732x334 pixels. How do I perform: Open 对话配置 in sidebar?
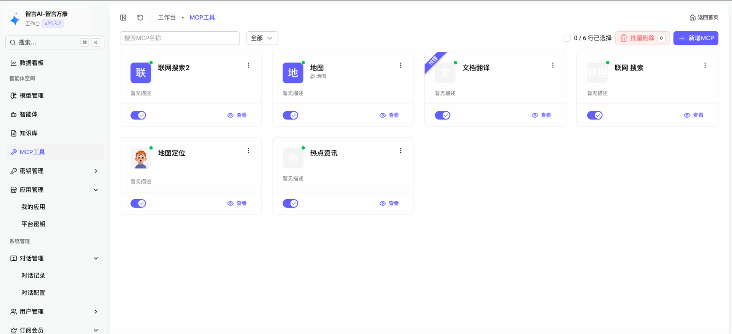33,293
